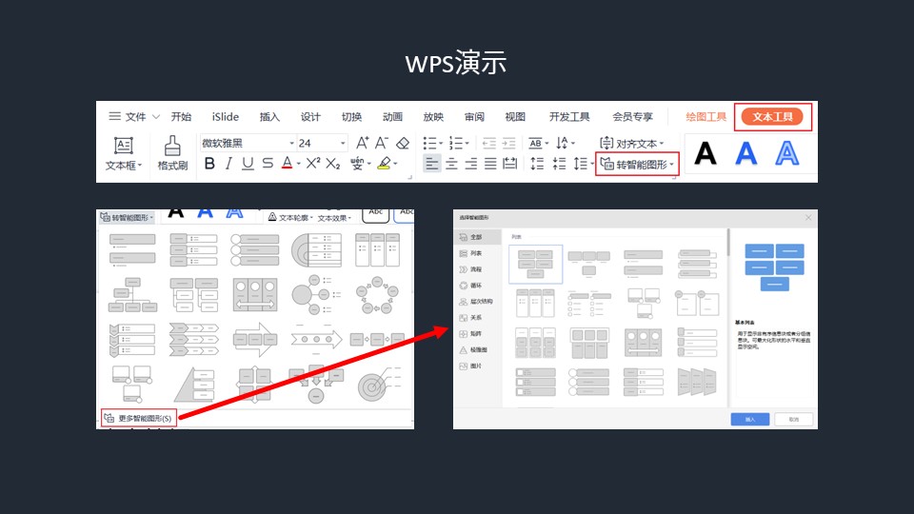Click the 文本框 text box icon

coord(123,145)
